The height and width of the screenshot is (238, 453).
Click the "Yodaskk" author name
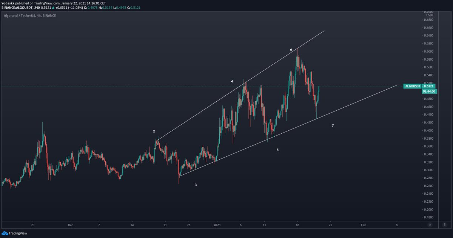(x=8, y=2)
